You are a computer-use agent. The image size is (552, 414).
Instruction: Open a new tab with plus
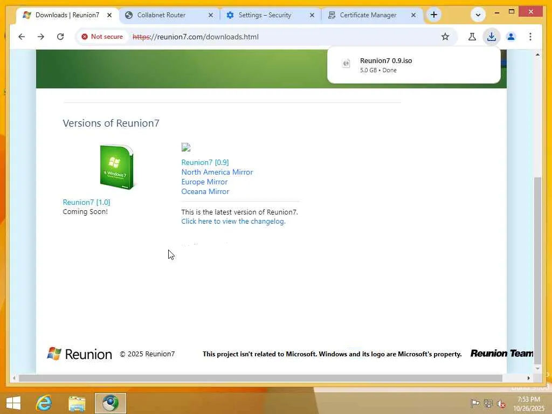pos(434,15)
